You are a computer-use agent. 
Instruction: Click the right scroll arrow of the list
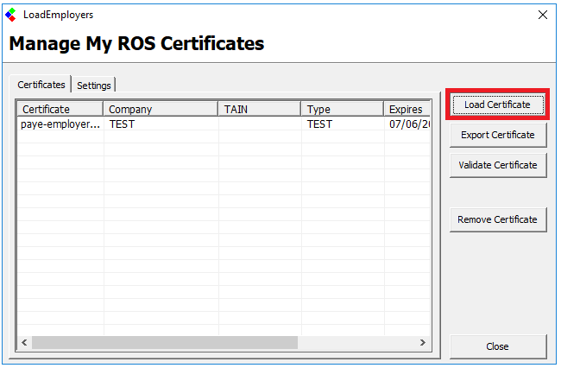coord(423,343)
